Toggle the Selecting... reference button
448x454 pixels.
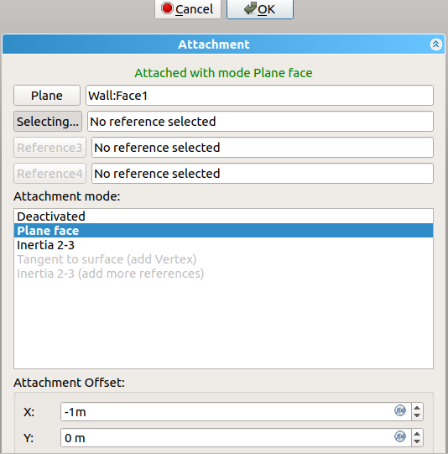tap(48, 122)
